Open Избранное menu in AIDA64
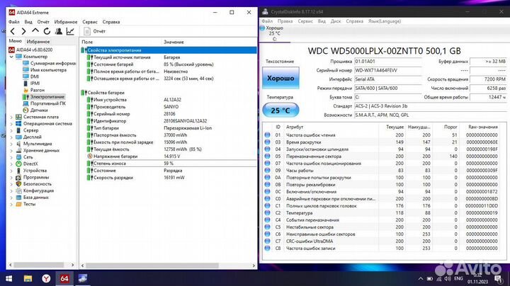This screenshot has width=510, height=286. point(66,22)
